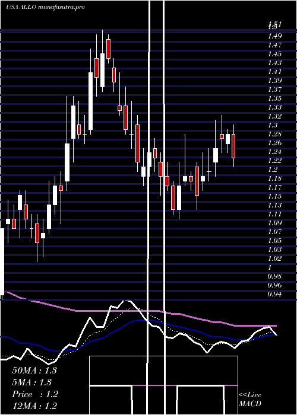Viewport: 297px width, 415px height.
Task: Select the 1.13 price axis label
Action: click(x=274, y=205)
